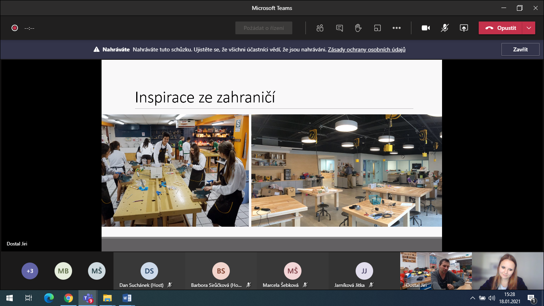544x306 pixels.
Task: Open the More actions ellipsis menu
Action: click(x=396, y=28)
